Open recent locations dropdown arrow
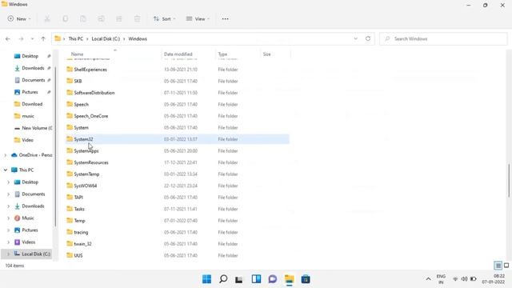 point(32,39)
